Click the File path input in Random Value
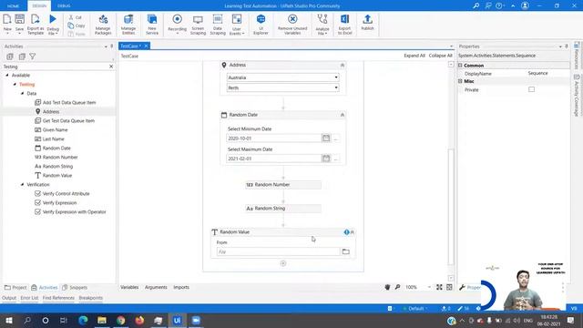Image resolution: width=583 pixels, height=328 pixels. (278, 251)
